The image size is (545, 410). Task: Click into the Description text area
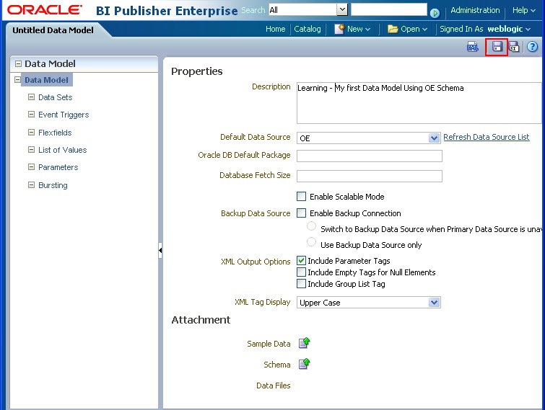point(419,102)
